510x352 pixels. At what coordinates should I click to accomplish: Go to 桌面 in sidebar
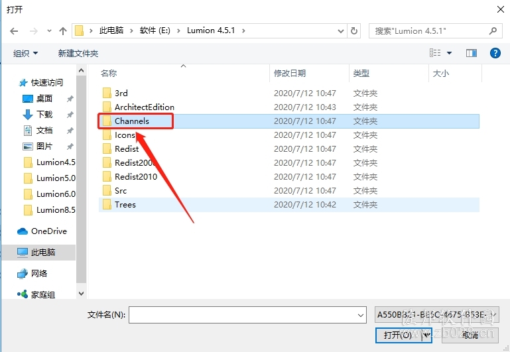pyautogui.click(x=37, y=99)
